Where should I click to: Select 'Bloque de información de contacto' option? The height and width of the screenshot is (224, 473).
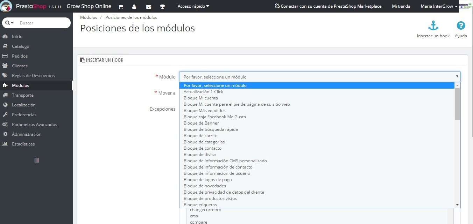[317, 167]
